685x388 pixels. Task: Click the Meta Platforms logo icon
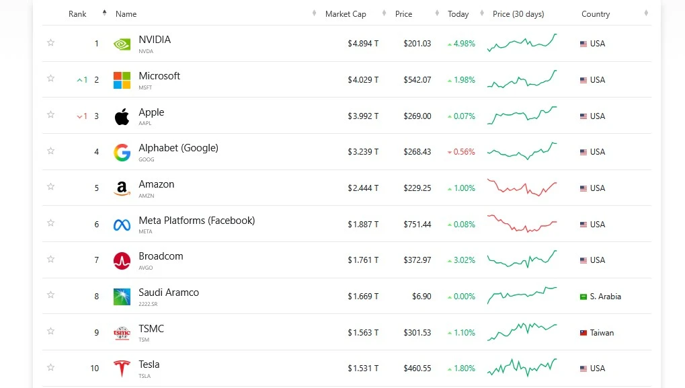point(122,225)
